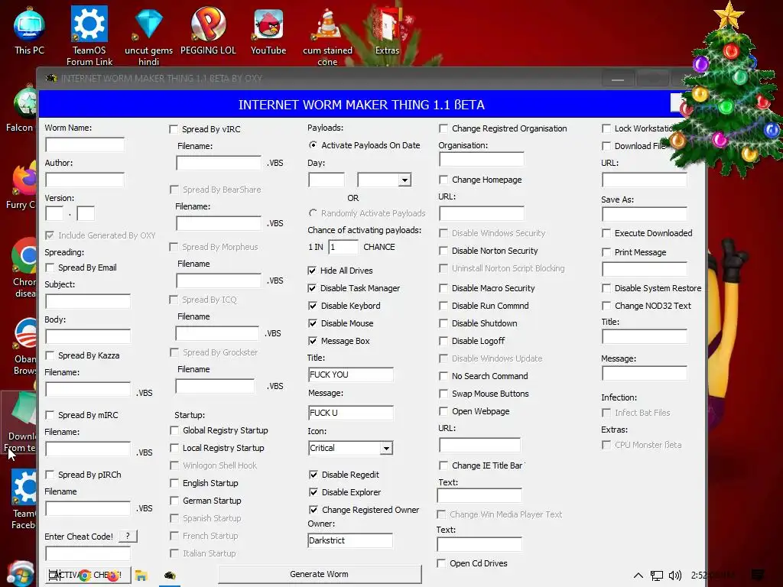Open the Firefox desktop shortcut labeled Furry
Screen dimensions: 783x587
click(x=20, y=186)
